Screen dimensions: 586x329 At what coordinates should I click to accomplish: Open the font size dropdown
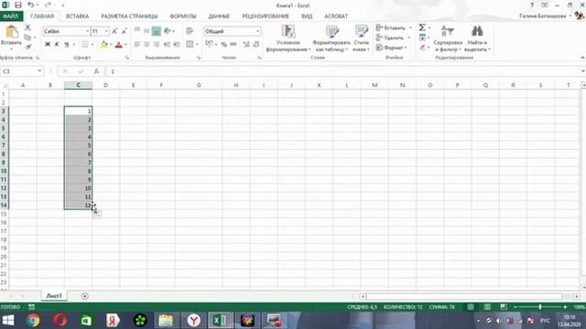click(x=106, y=31)
